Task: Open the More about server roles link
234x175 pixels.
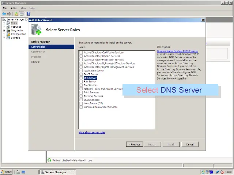Action: click(92, 132)
